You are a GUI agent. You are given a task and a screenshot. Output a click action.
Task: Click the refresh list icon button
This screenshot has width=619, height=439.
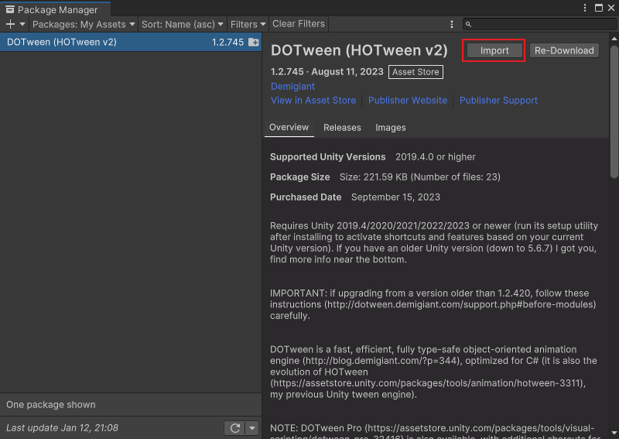(x=235, y=428)
